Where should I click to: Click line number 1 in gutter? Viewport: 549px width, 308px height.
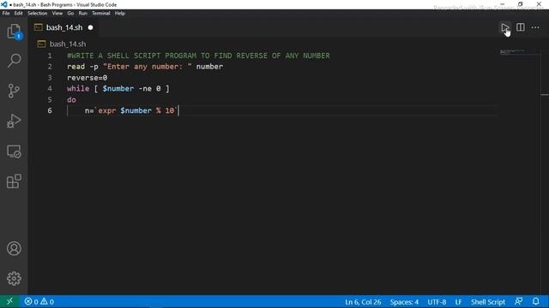[50, 56]
